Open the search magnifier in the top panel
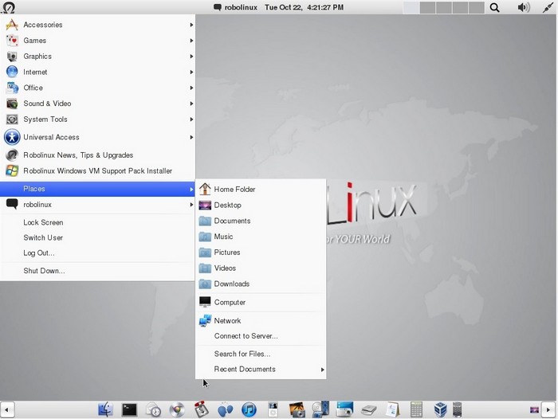 (494, 7)
